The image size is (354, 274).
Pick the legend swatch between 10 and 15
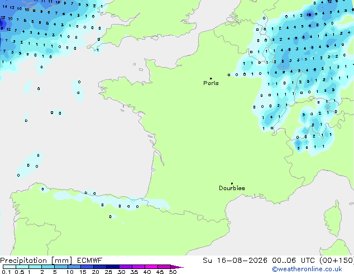click(x=74, y=267)
